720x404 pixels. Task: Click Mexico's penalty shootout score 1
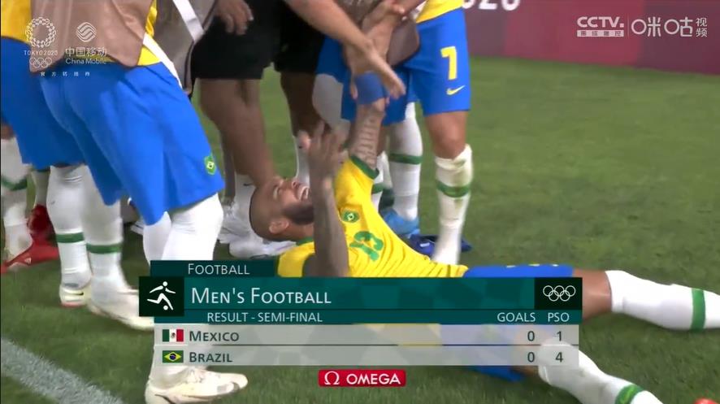pyautogui.click(x=559, y=336)
